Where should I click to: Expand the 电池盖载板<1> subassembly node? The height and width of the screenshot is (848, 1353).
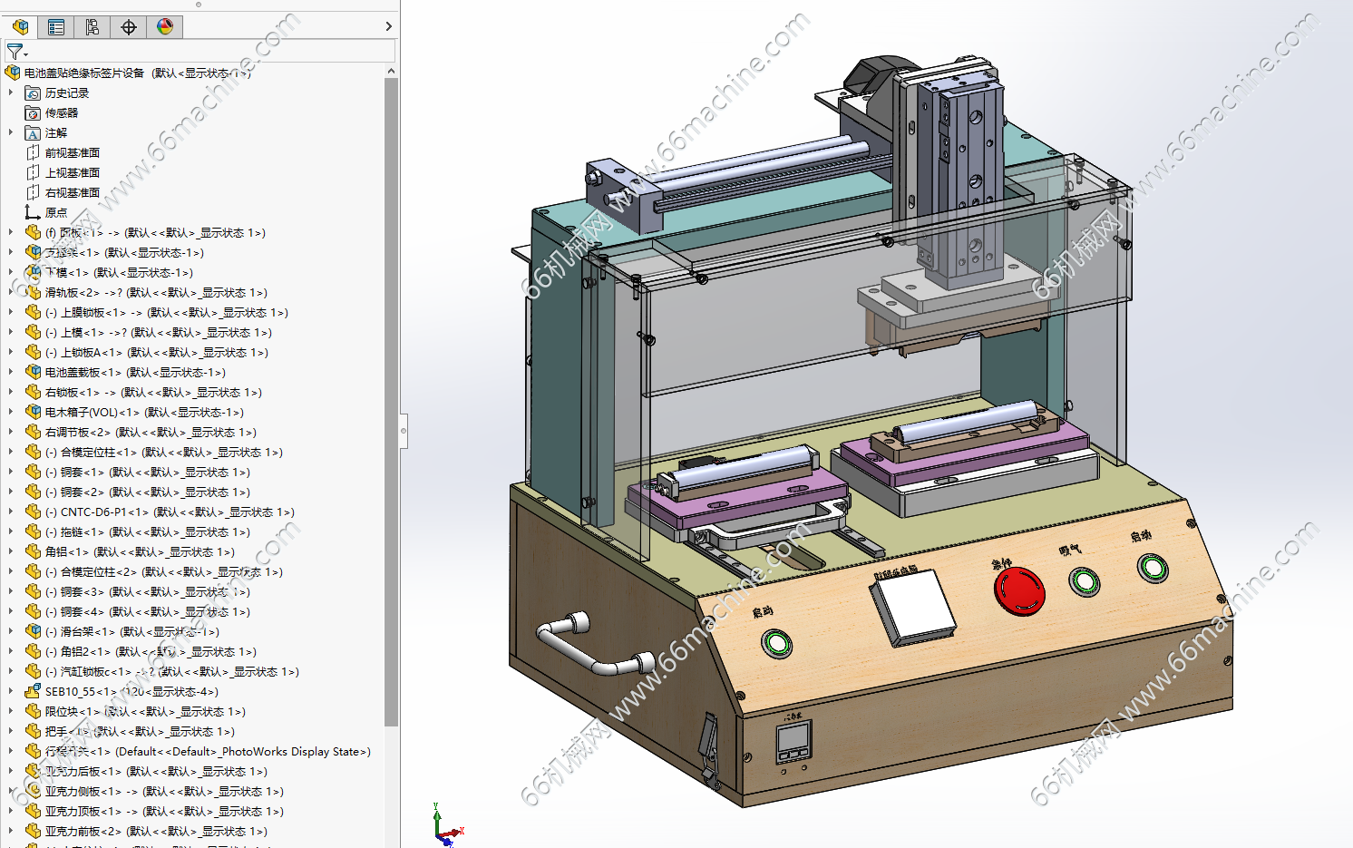click(x=11, y=372)
